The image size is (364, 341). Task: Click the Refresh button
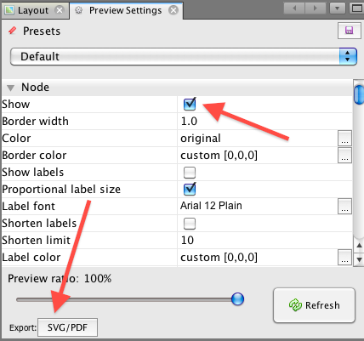314,305
